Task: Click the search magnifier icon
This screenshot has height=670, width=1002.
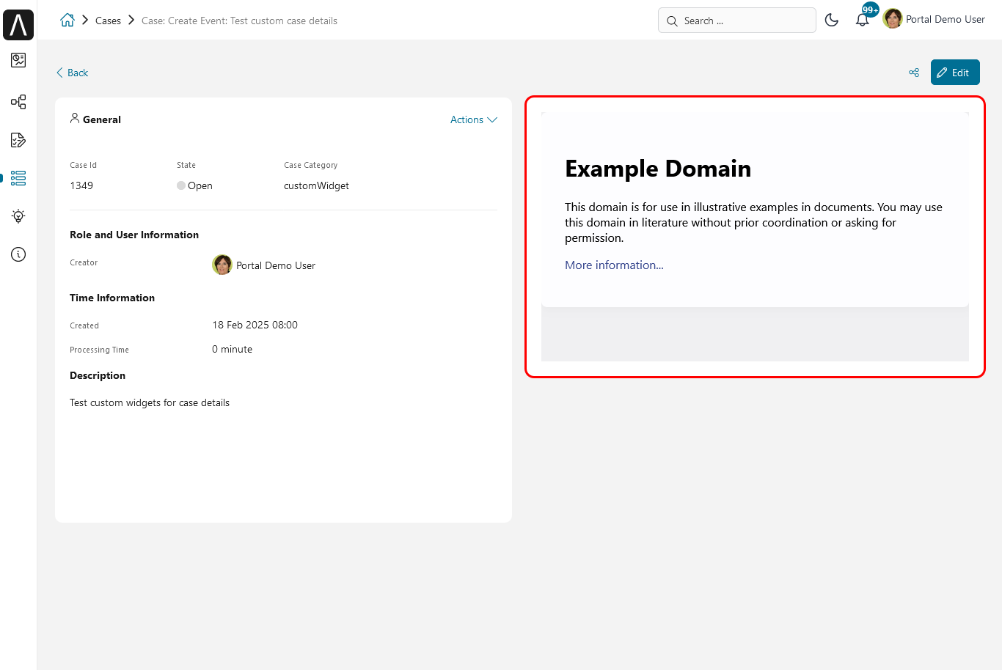Action: [672, 21]
